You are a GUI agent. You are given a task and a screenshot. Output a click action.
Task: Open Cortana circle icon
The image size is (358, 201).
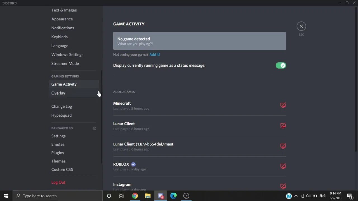pos(109,196)
